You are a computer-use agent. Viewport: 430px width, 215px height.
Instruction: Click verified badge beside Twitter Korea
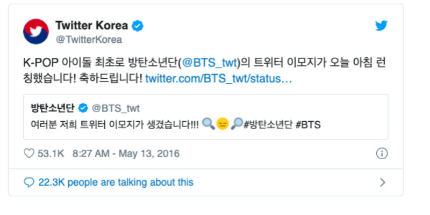(x=138, y=26)
